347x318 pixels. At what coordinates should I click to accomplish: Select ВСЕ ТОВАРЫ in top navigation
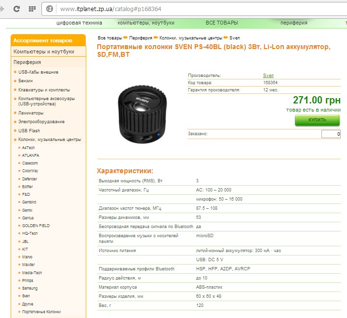(222, 23)
